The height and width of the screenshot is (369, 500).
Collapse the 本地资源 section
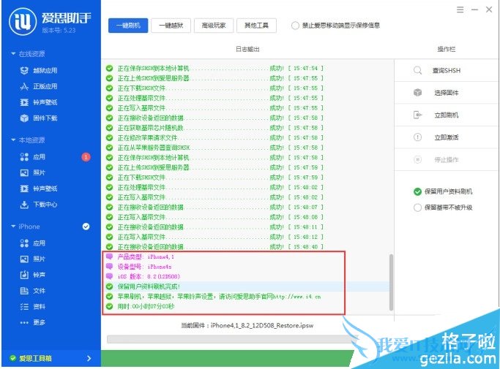13,140
